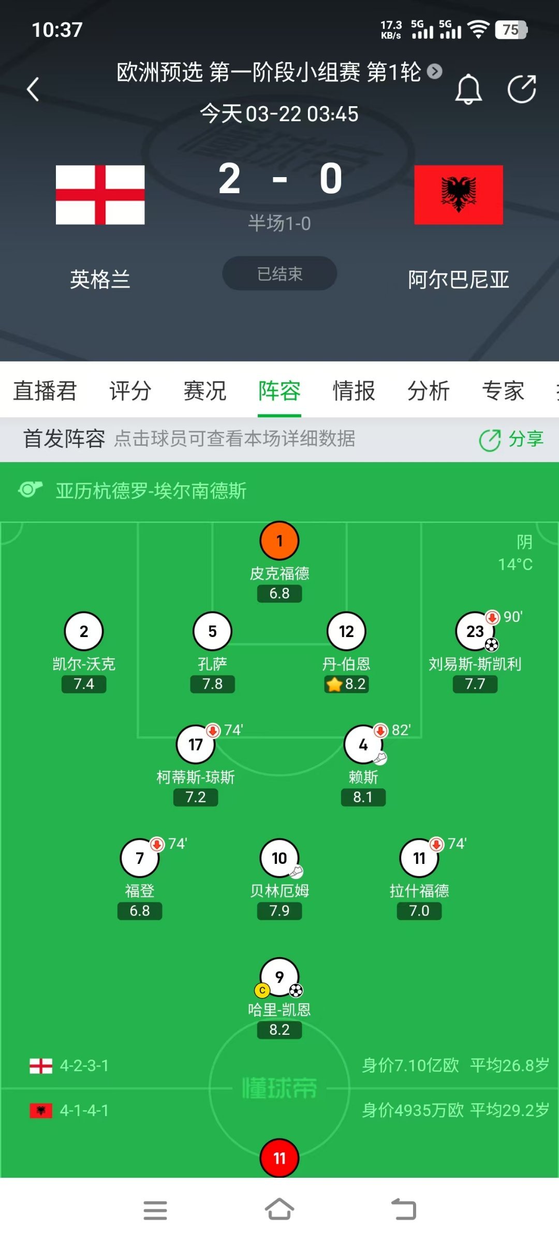The width and height of the screenshot is (559, 1243).
Task: Tap the back arrow icon
Action: (x=33, y=89)
